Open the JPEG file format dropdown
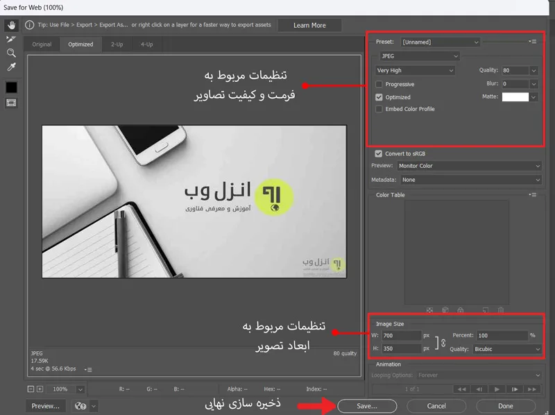This screenshot has height=415, width=555. 420,56
